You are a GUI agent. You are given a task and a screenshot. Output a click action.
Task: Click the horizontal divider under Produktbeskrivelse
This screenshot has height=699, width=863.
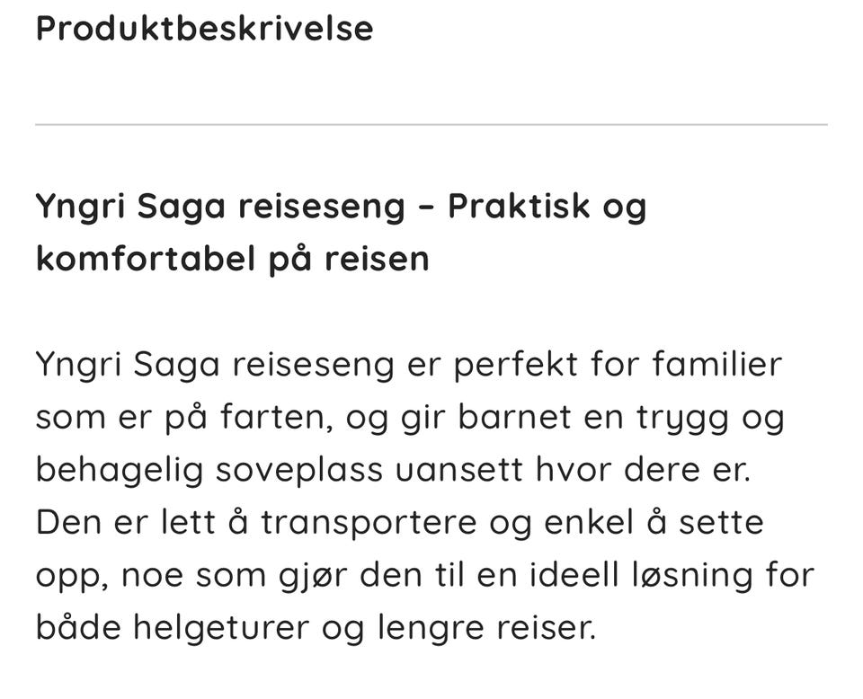(431, 124)
